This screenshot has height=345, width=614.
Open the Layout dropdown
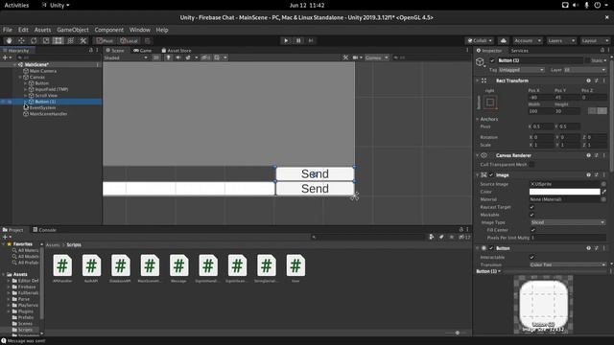click(595, 40)
